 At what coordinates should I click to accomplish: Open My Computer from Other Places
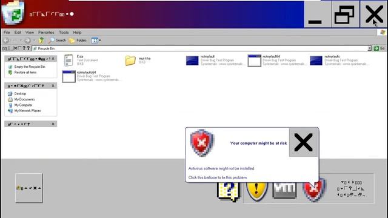pos(23,105)
